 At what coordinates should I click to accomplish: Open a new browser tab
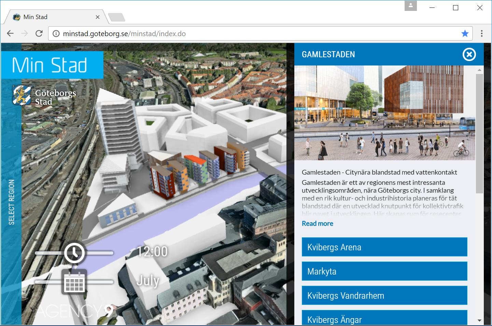[116, 17]
